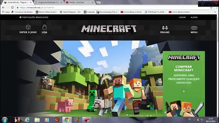Click the Minecraft logo in green panel
The width and height of the screenshot is (219, 123).
[184, 57]
